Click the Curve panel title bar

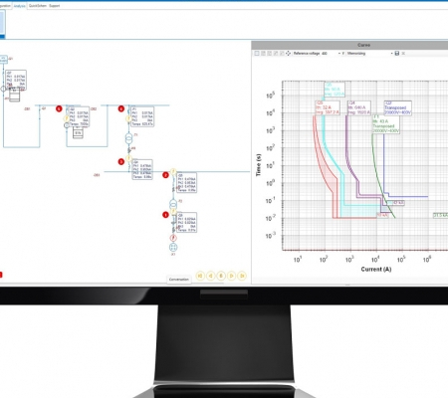(349, 45)
